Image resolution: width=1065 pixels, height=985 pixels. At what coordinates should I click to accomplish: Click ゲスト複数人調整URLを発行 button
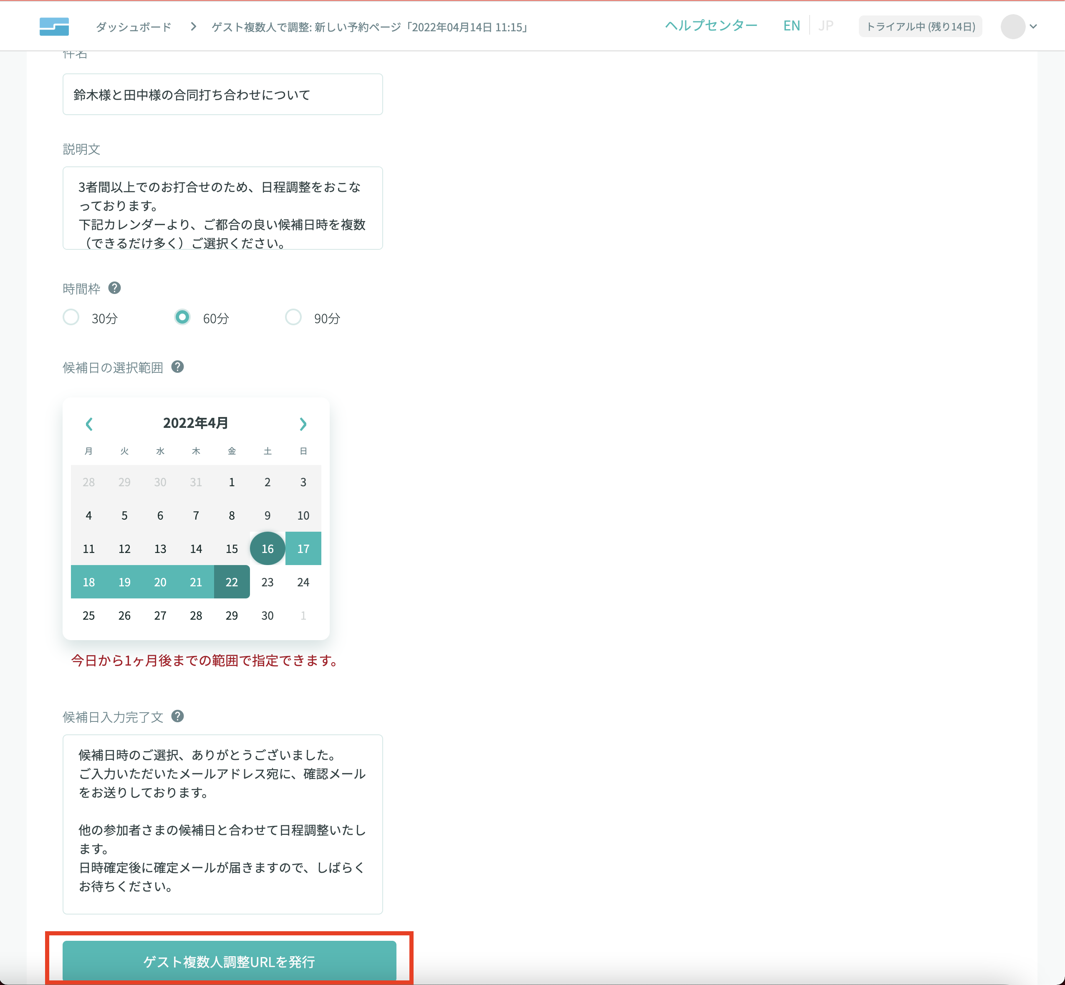tap(230, 961)
